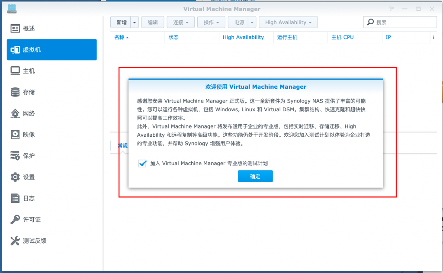Image resolution: width=443 pixels, height=273 pixels.
Task: Open the help question mark icon
Action: 391,9
